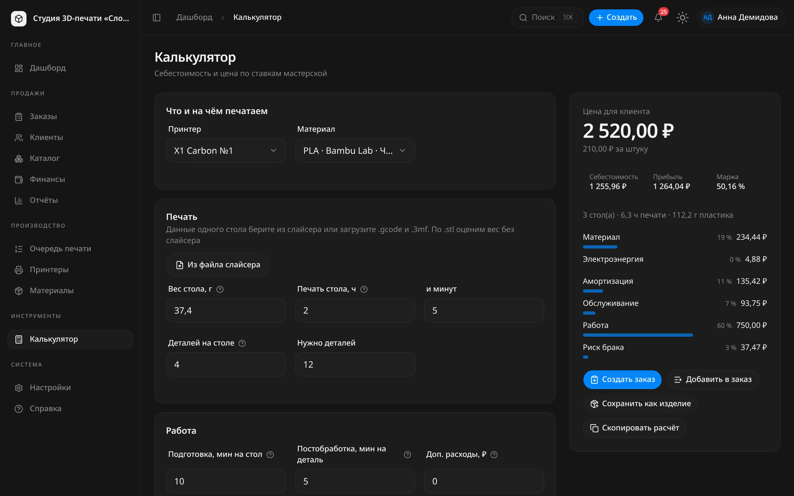Screen dimensions: 794x496
Task: Open Анна Демидова user menu
Action: (741, 17)
